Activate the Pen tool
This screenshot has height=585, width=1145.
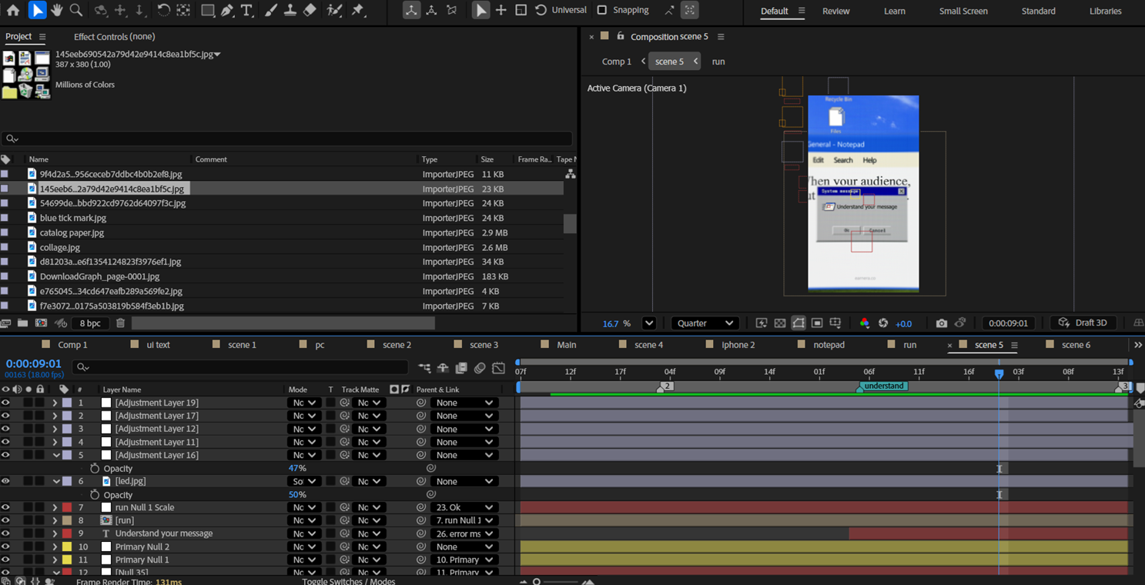pos(228,10)
